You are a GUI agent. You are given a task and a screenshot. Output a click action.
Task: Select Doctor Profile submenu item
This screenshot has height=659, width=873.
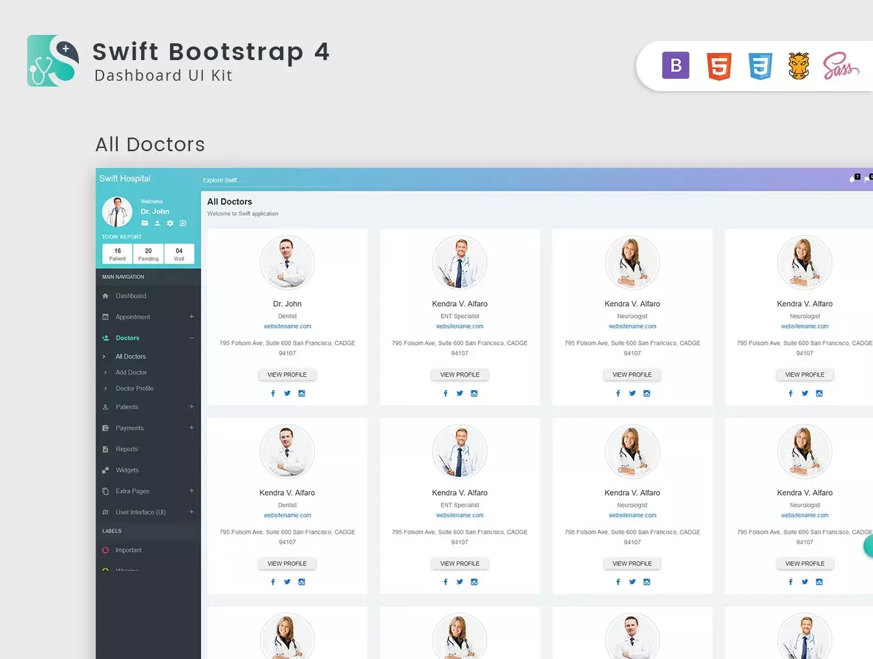(135, 389)
